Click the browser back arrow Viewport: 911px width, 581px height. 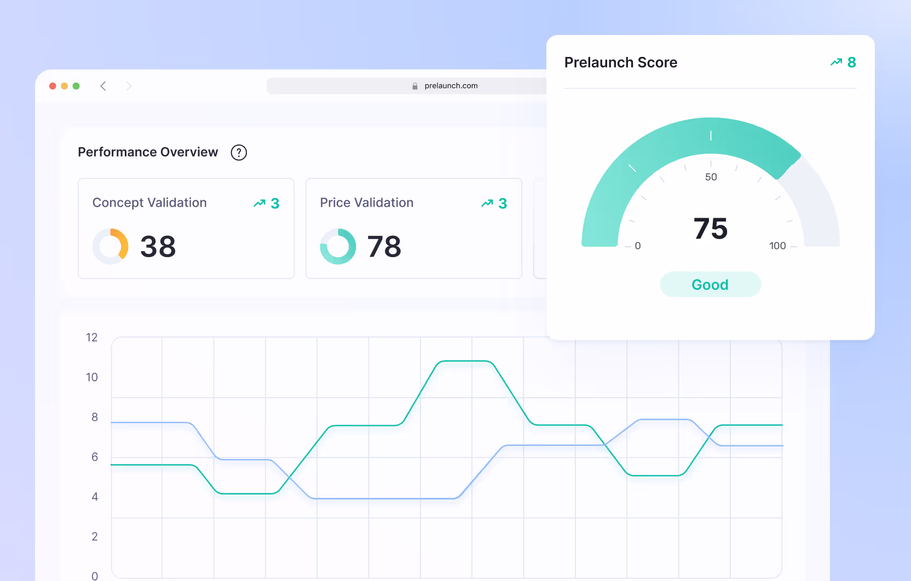pyautogui.click(x=103, y=86)
